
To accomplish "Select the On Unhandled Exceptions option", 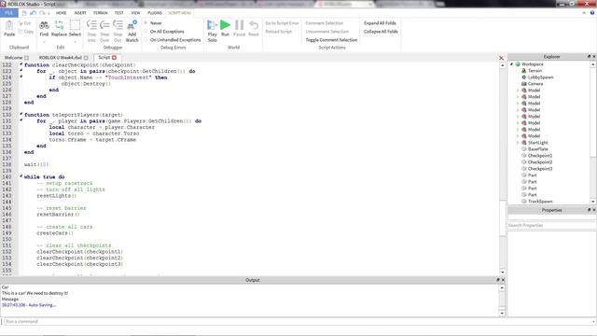I will click(172, 39).
